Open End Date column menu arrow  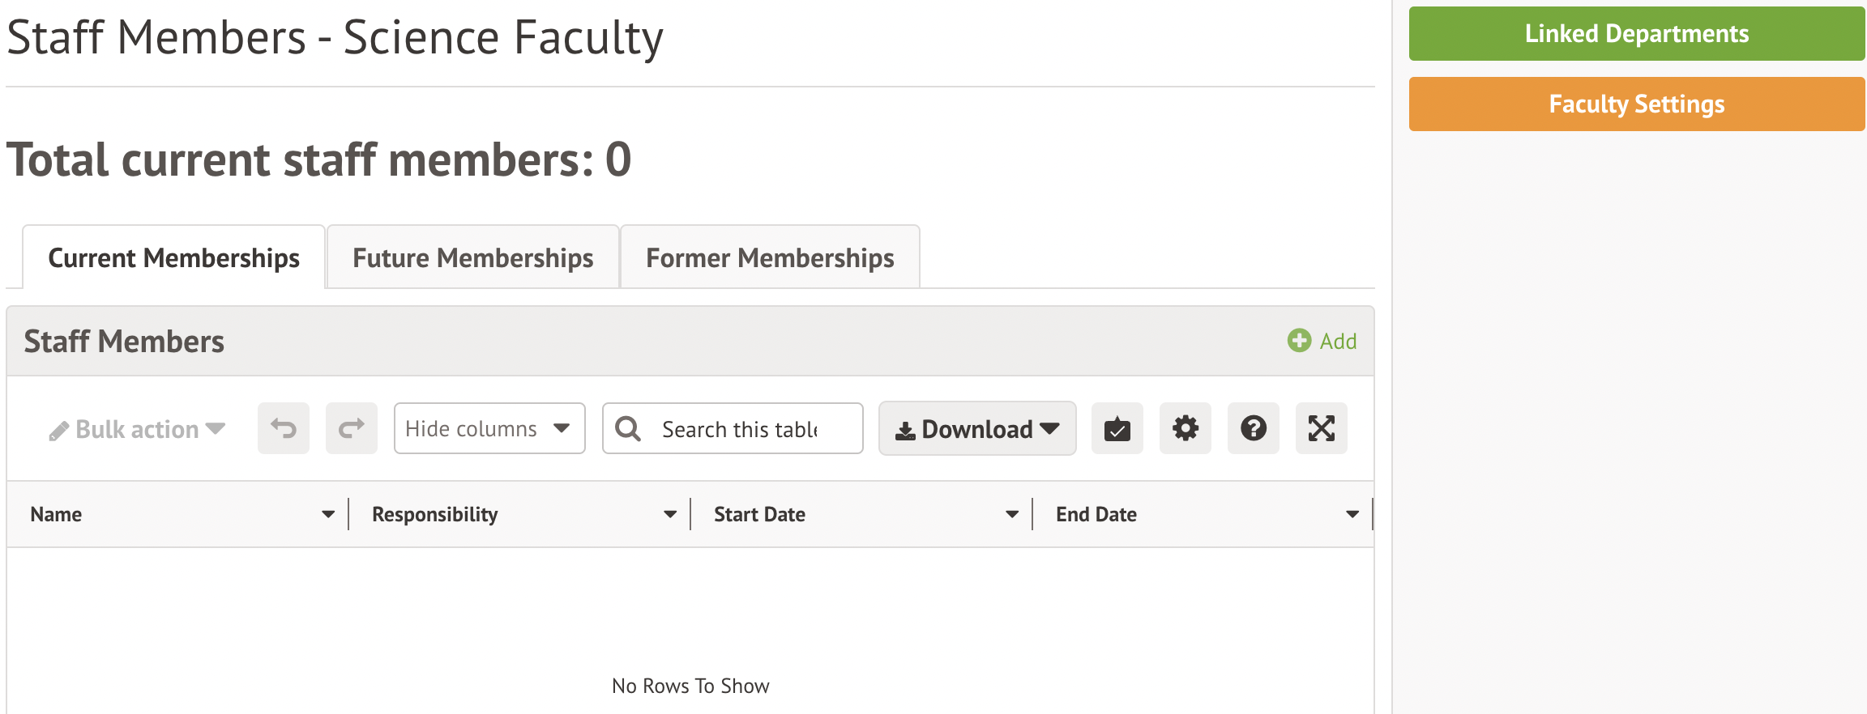click(1352, 514)
